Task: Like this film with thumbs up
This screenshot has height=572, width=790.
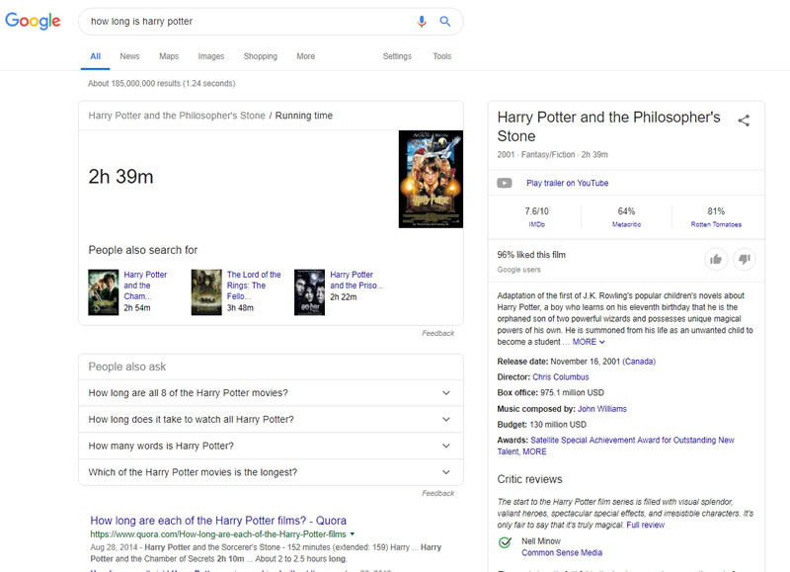Action: (716, 259)
